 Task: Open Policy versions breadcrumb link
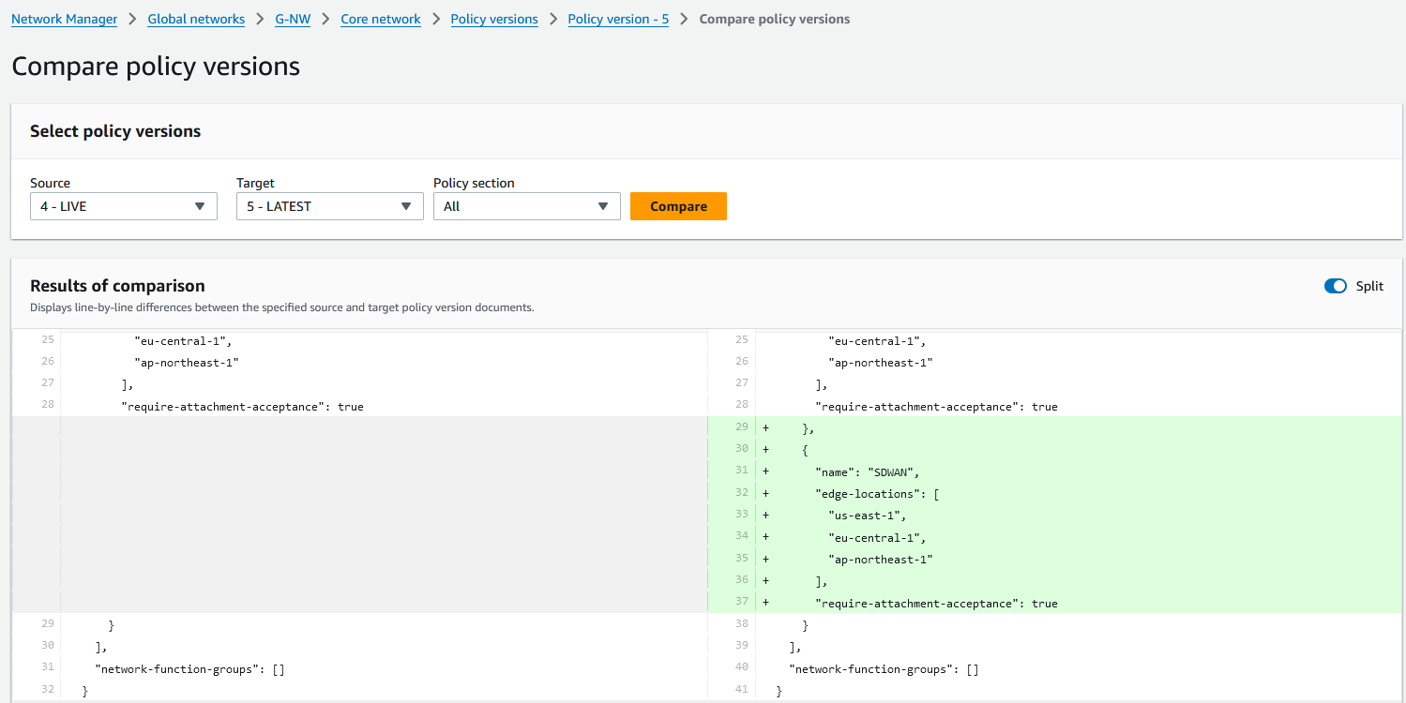494,19
